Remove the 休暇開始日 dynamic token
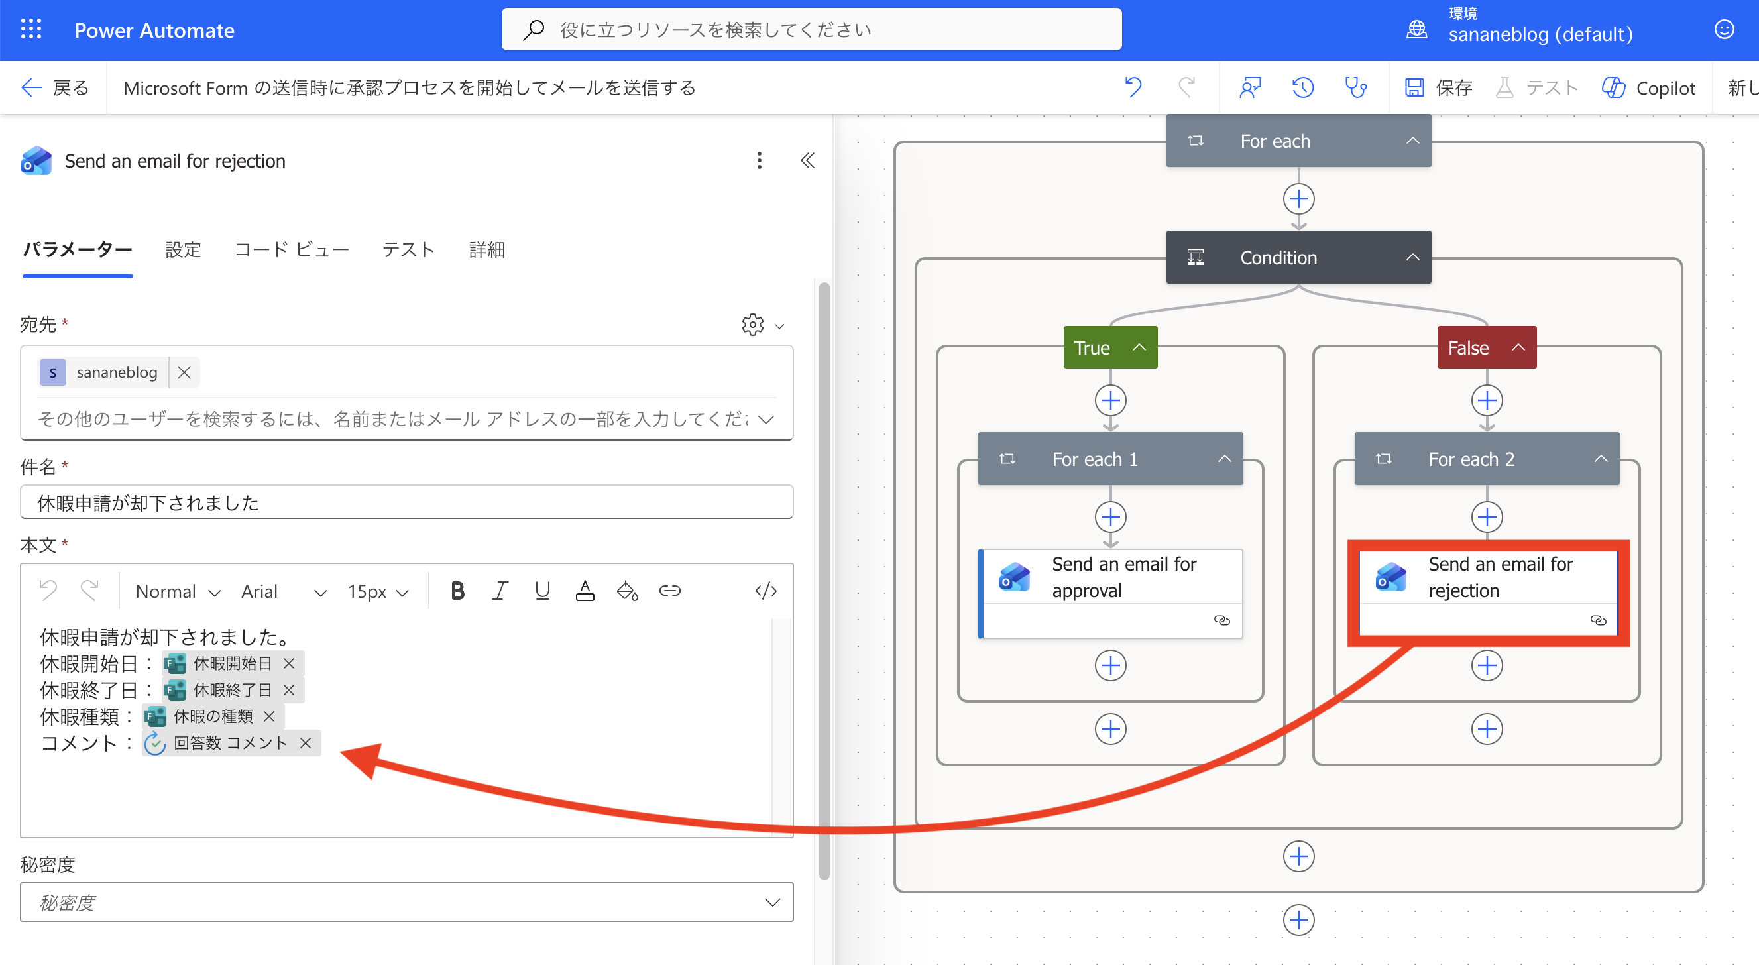Image resolution: width=1759 pixels, height=965 pixels. point(289,663)
